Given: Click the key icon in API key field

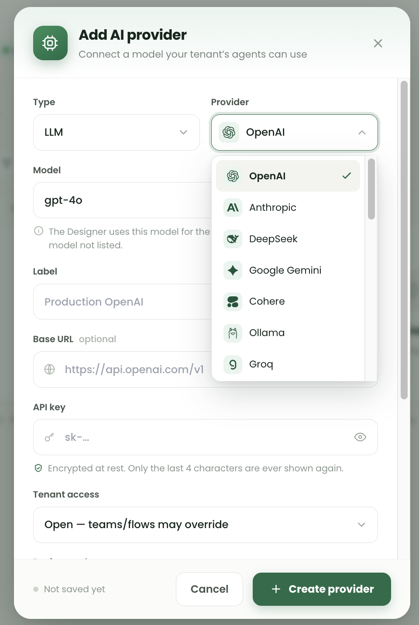Looking at the screenshot, I should 50,437.
